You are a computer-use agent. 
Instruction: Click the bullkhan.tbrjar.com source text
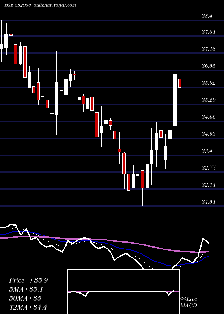(54, 5)
